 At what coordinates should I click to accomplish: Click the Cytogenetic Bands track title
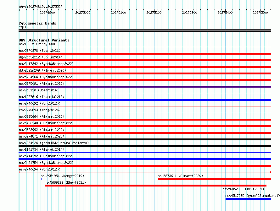coord(37,23)
